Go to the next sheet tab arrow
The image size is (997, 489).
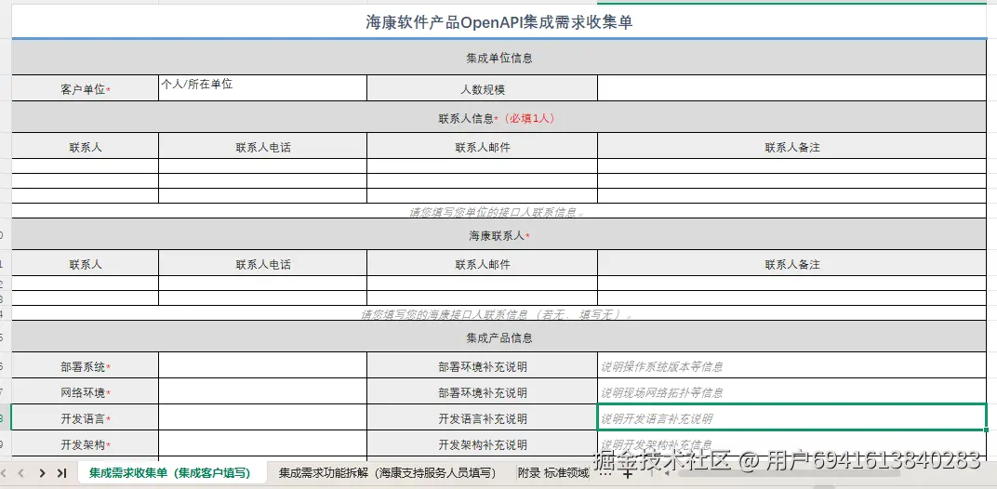(42, 472)
